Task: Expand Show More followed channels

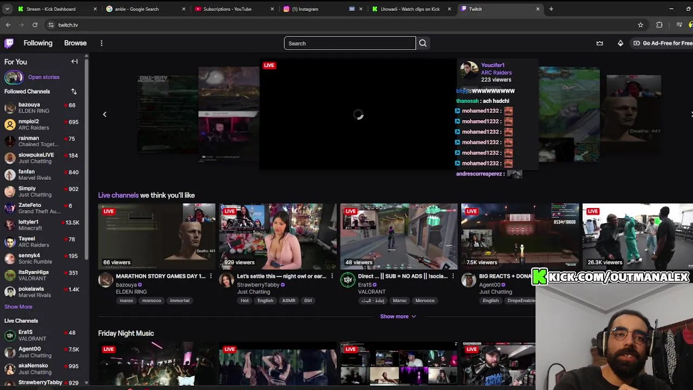Action: (18, 307)
